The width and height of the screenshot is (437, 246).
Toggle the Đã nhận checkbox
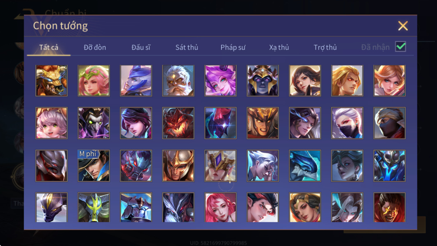pos(400,47)
